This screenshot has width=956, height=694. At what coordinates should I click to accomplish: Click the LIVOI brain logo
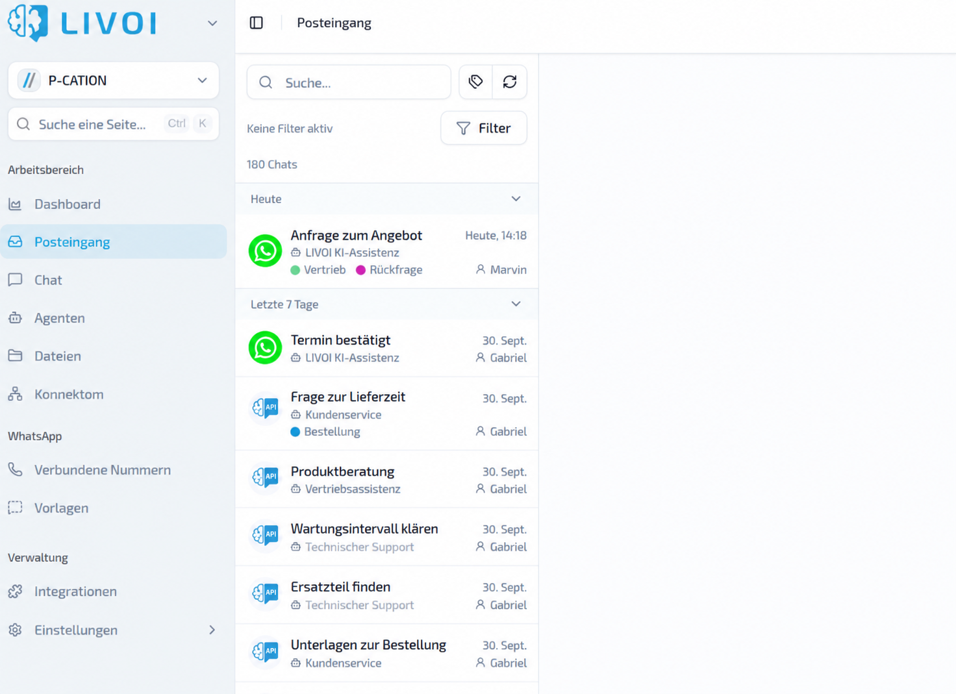coord(28,23)
